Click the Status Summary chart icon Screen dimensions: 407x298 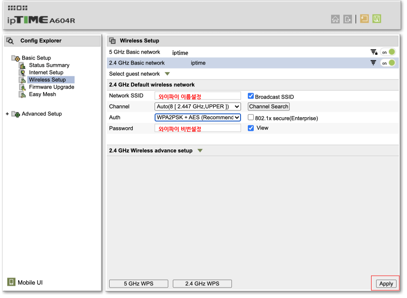coord(23,65)
